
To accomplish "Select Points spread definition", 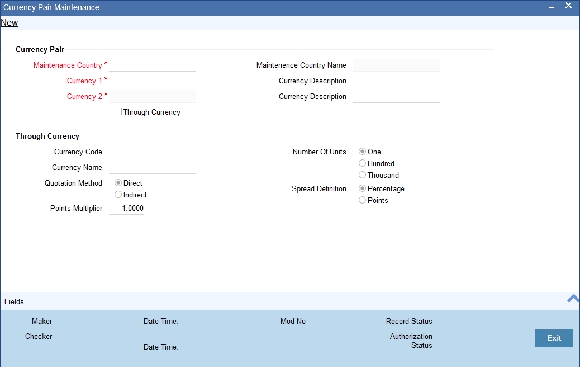I will point(363,200).
